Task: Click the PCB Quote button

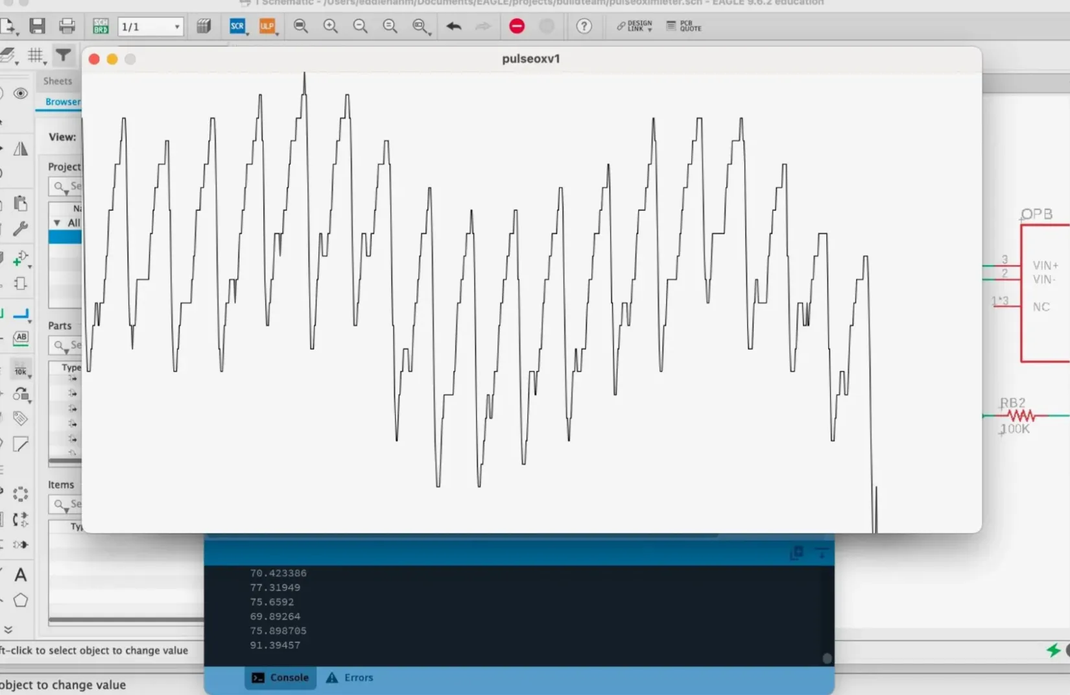Action: pos(684,26)
